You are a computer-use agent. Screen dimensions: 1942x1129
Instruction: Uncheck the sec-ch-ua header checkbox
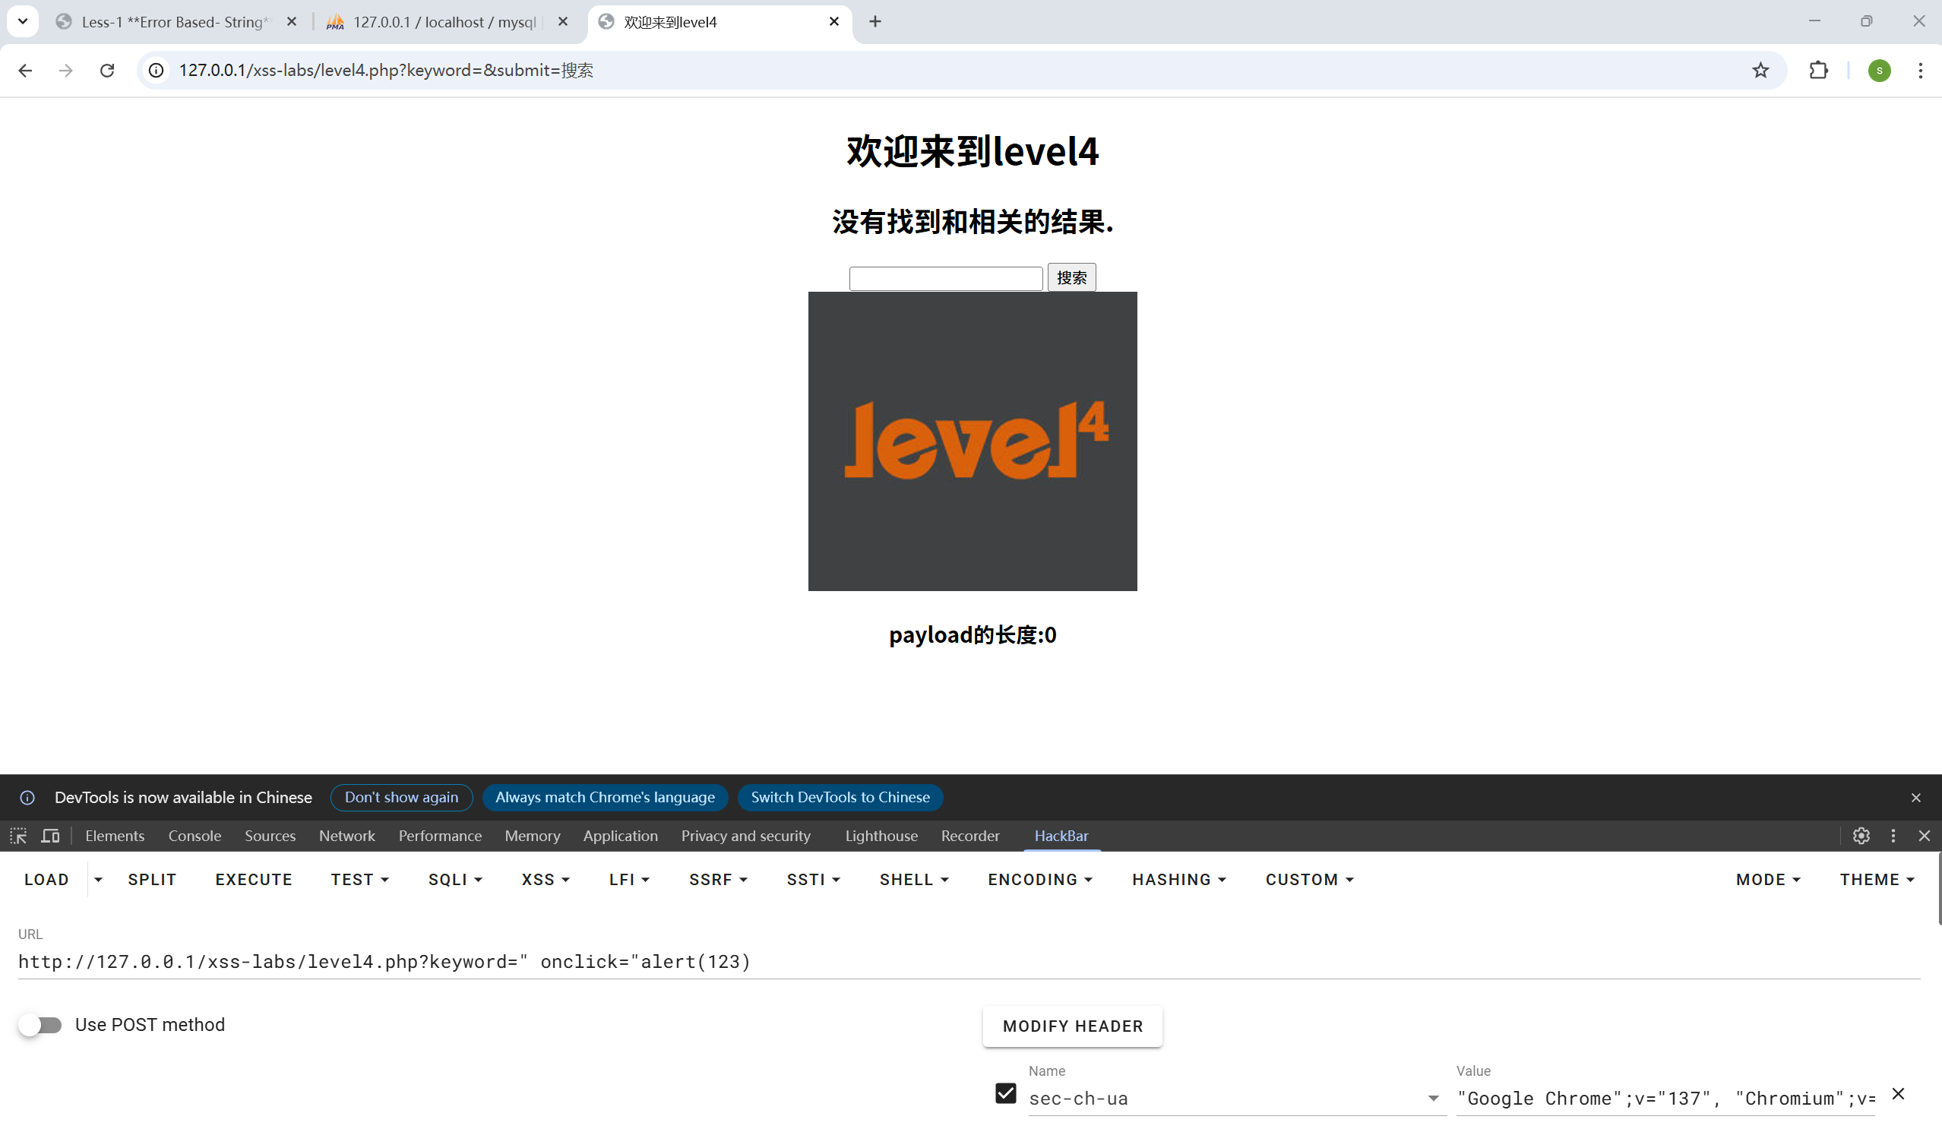1005,1093
